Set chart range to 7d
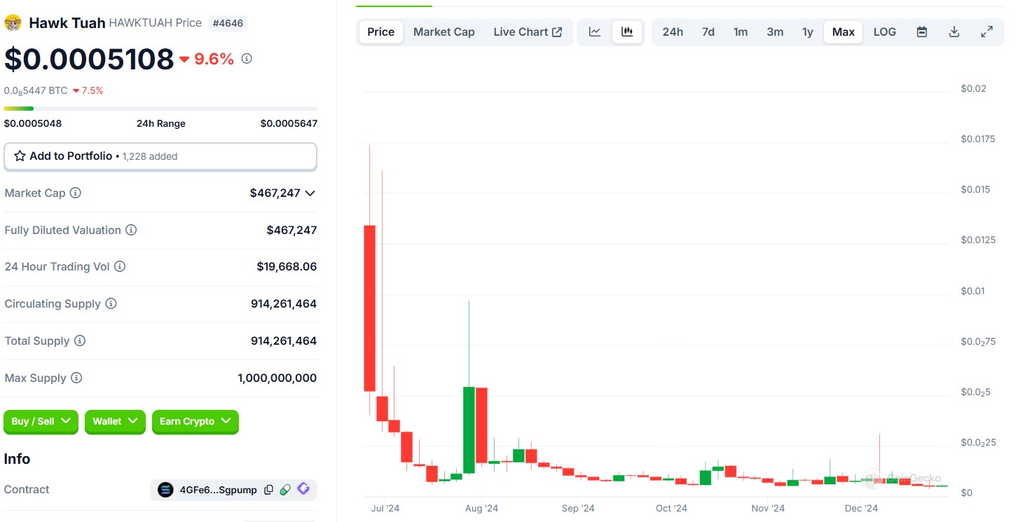The width and height of the screenshot is (1032, 522). (x=708, y=32)
